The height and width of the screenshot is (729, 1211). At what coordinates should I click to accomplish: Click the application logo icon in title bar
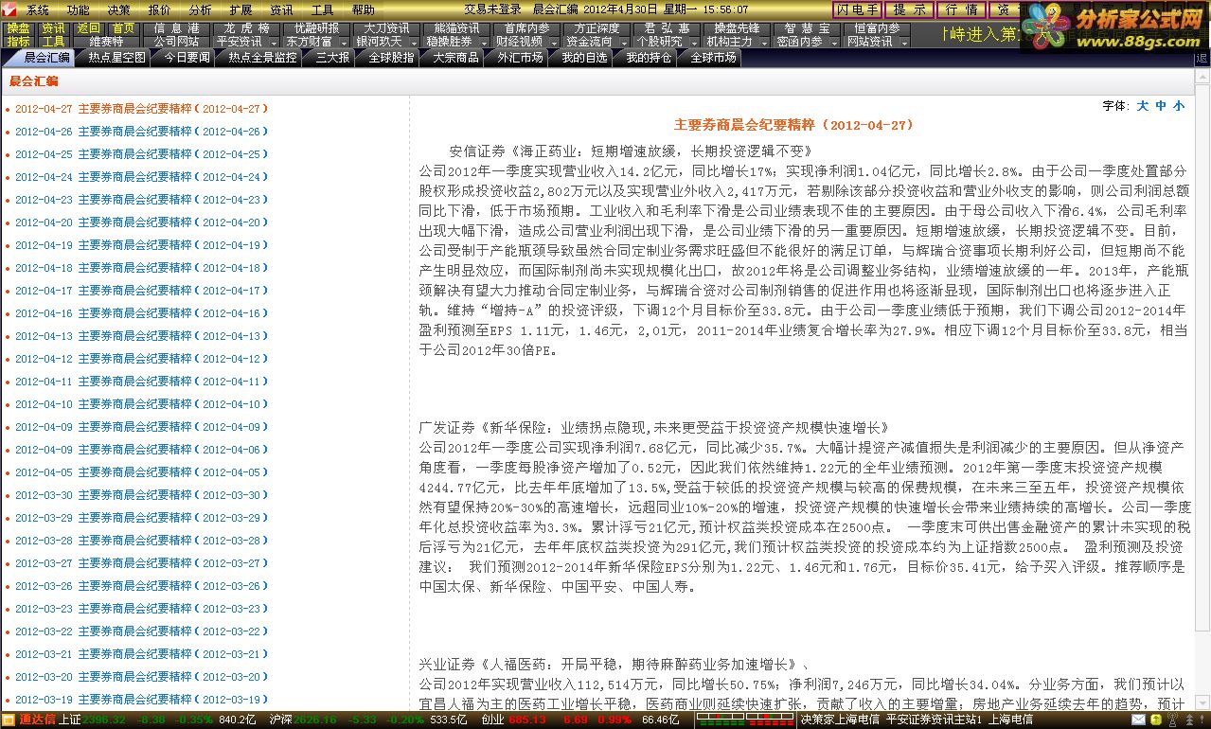click(x=8, y=9)
